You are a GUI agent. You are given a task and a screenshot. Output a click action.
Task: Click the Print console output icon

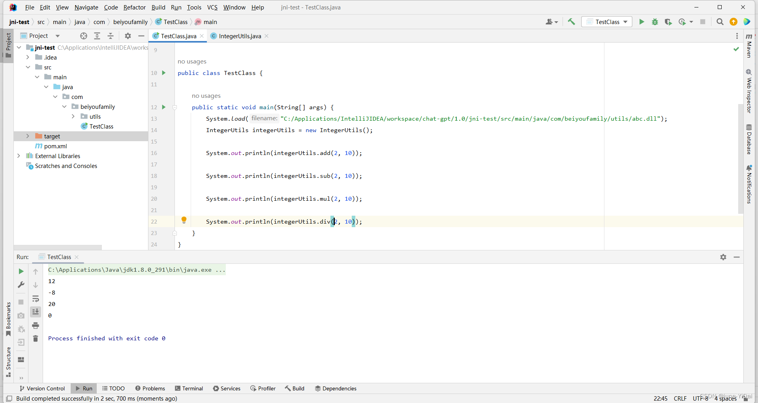(x=36, y=325)
